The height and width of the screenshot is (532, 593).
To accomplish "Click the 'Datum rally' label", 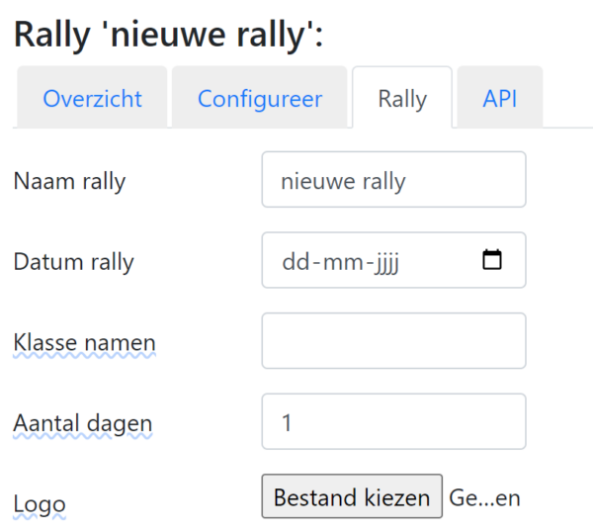I will tap(73, 262).
